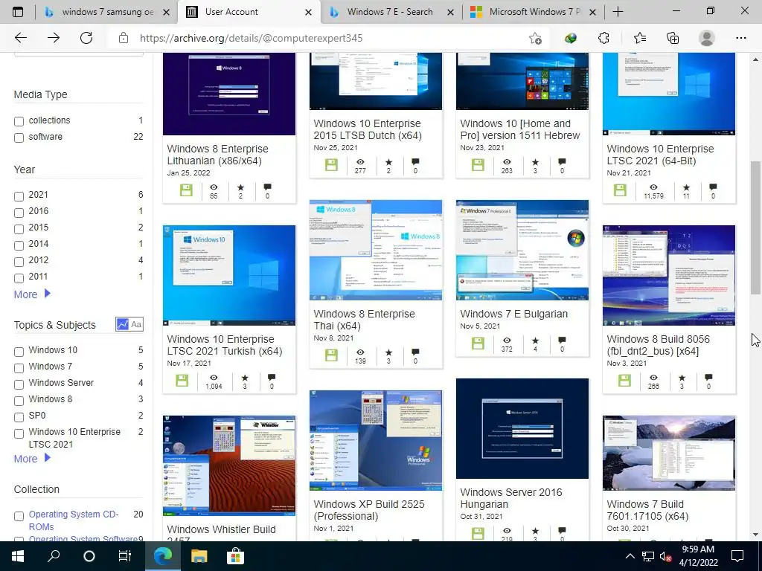Tick the 2021 year filter
Screen dimensions: 762x571
[x=19, y=196]
